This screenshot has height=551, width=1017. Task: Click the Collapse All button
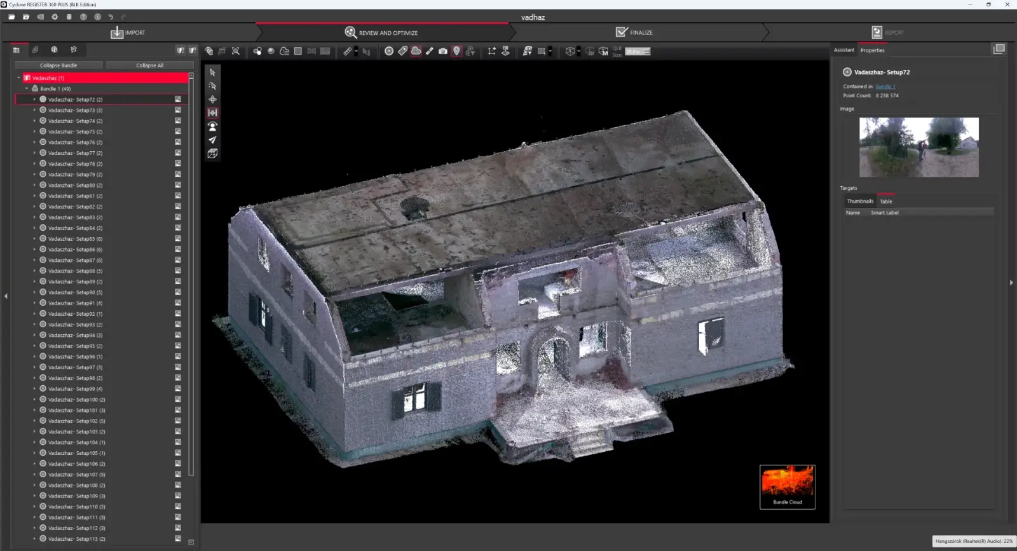[x=149, y=65]
